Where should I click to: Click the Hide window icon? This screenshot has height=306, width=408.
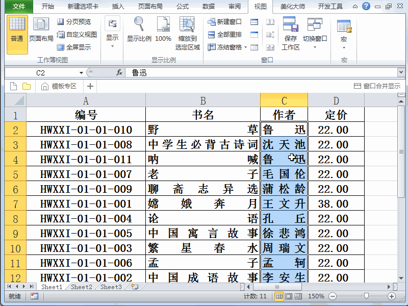pos(254,35)
